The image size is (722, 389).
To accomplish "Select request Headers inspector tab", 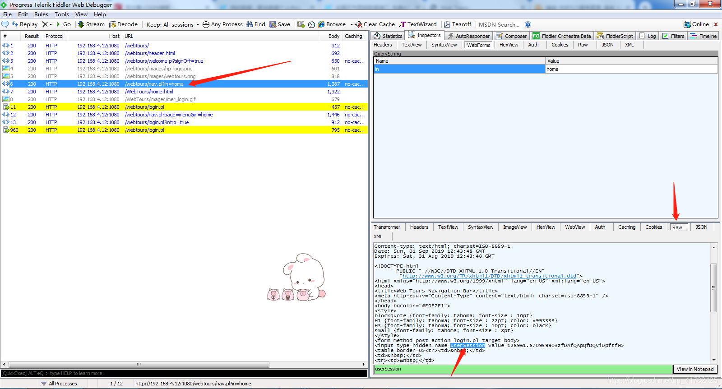I will coord(383,45).
